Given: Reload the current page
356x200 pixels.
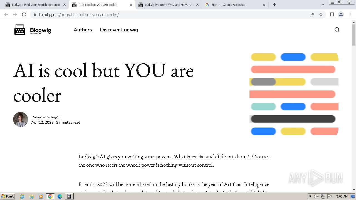Looking at the screenshot, I should pos(24,14).
